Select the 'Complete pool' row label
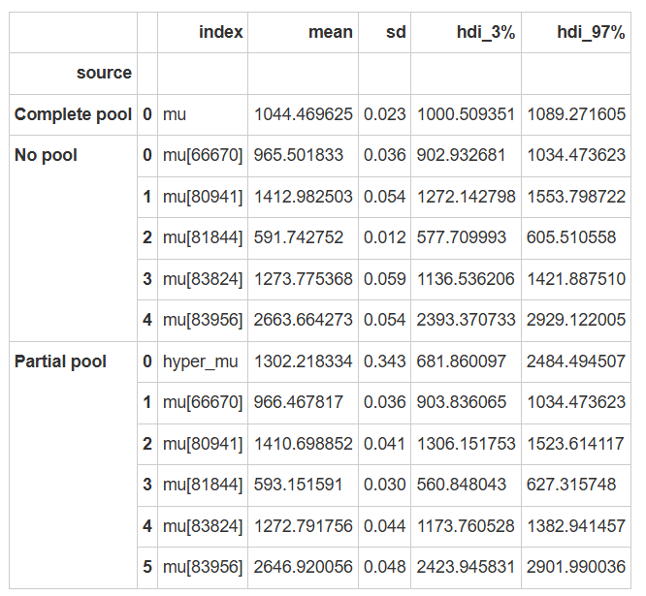The width and height of the screenshot is (646, 596). pyautogui.click(x=73, y=114)
